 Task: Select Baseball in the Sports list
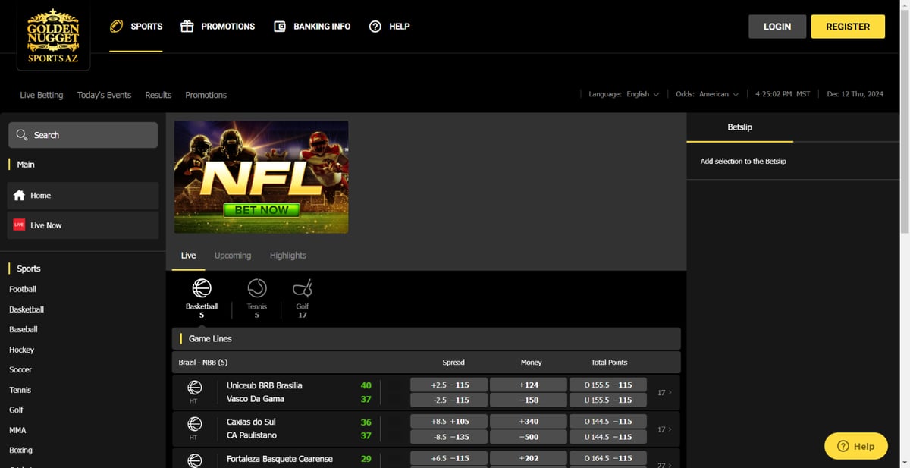tap(24, 329)
